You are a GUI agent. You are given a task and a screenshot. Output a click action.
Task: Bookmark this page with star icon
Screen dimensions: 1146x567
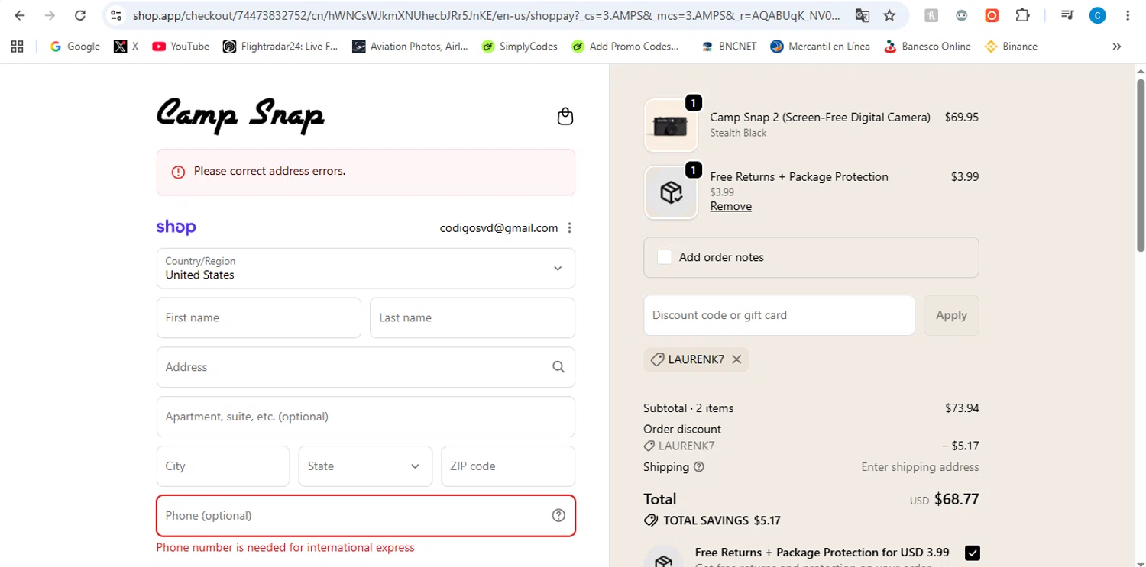[889, 15]
